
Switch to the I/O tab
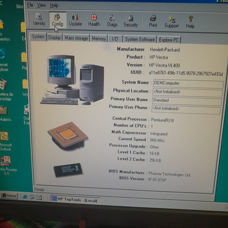click(x=115, y=39)
